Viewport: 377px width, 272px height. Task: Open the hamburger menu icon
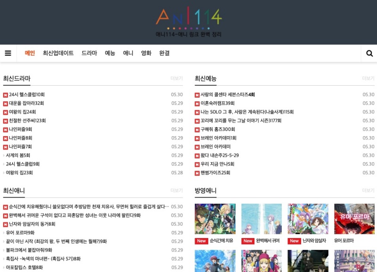click(x=8, y=53)
